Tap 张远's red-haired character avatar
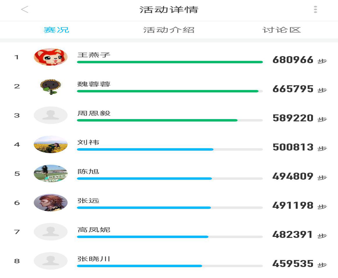Image resolution: width=338 pixels, height=278 pixels. pos(51,203)
